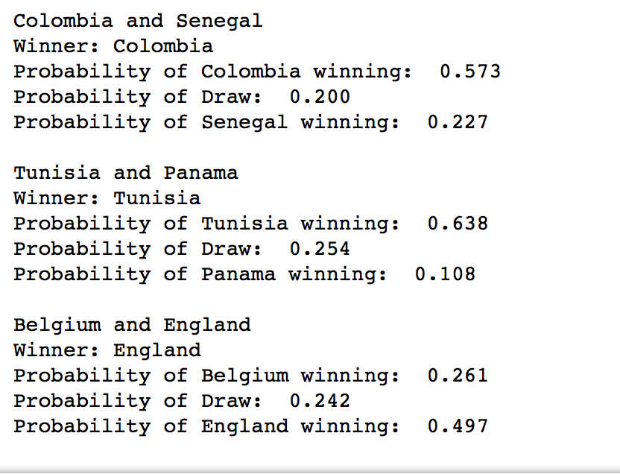Click the Belgium winning probability 0.261
The width and height of the screenshot is (620, 474).
pyautogui.click(x=458, y=376)
